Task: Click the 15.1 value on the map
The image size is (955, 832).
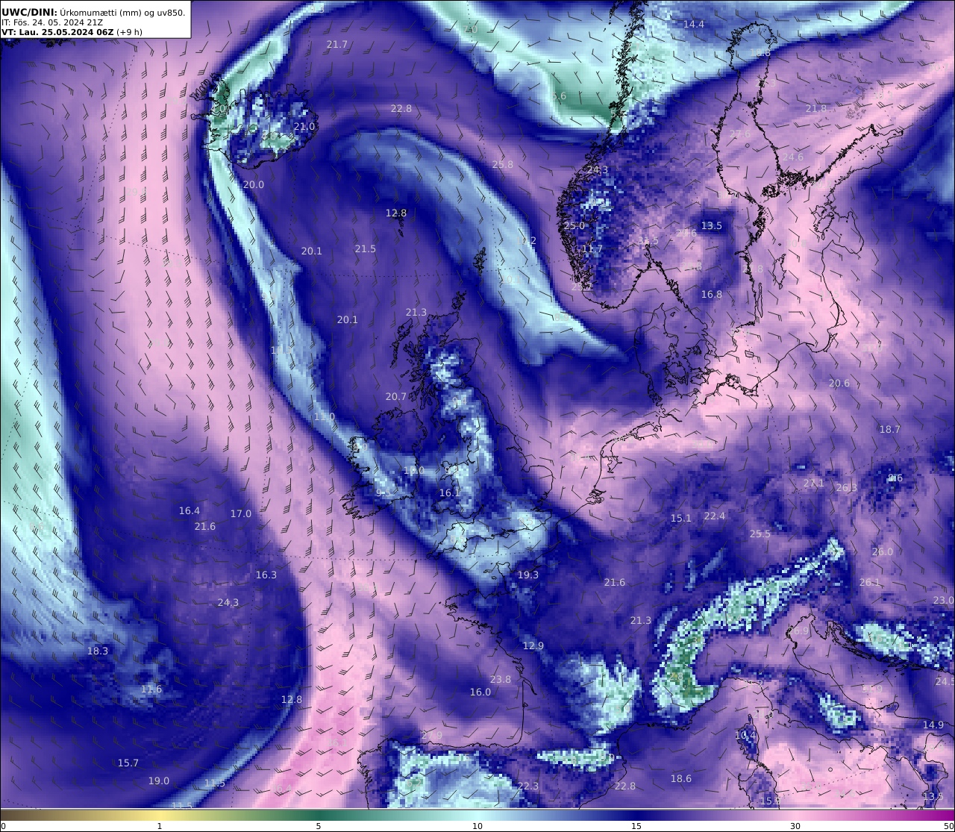Action: tap(681, 517)
